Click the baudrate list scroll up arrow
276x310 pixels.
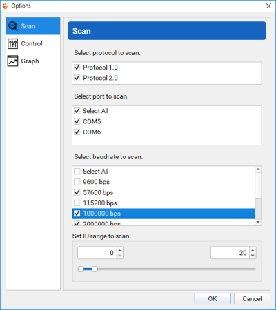[x=258, y=169]
